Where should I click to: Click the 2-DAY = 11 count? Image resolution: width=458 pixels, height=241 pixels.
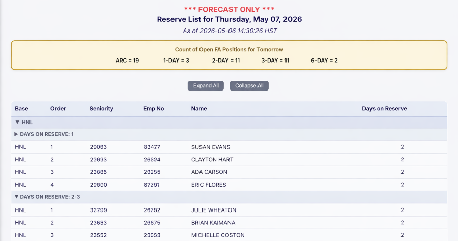click(226, 61)
